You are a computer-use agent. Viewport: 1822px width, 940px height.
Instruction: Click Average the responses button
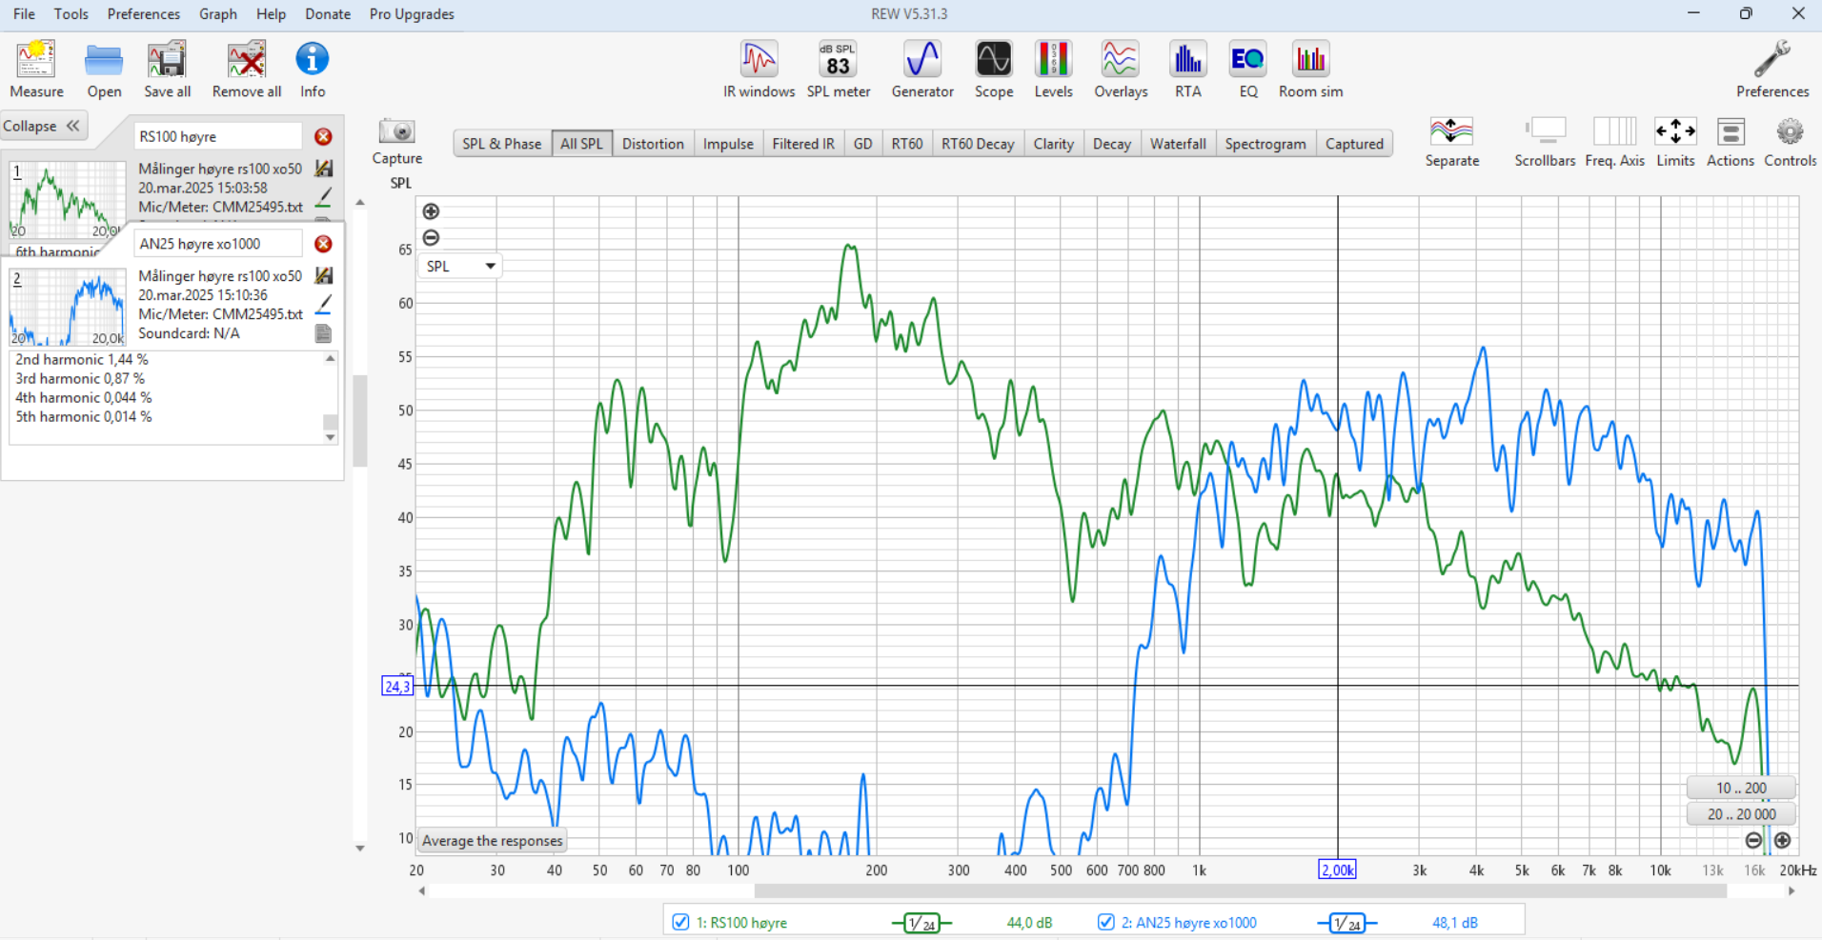(493, 841)
